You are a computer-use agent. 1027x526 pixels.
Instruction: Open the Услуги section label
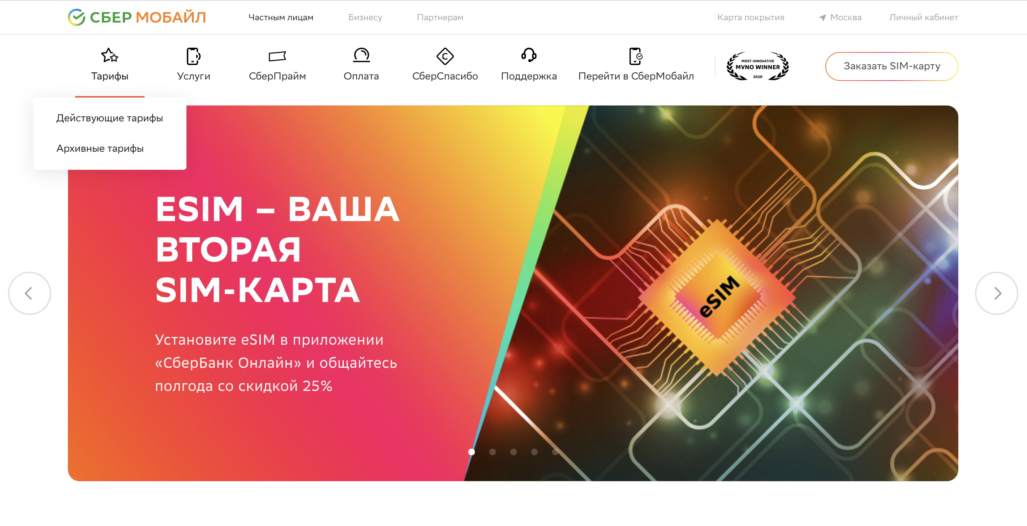[193, 76]
